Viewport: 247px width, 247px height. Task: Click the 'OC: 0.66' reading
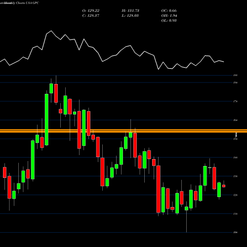(x=169, y=11)
